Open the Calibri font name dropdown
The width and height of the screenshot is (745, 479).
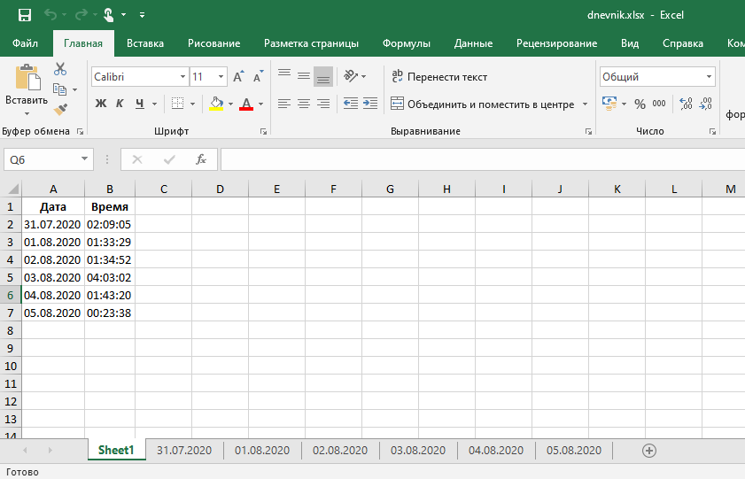[x=182, y=77]
